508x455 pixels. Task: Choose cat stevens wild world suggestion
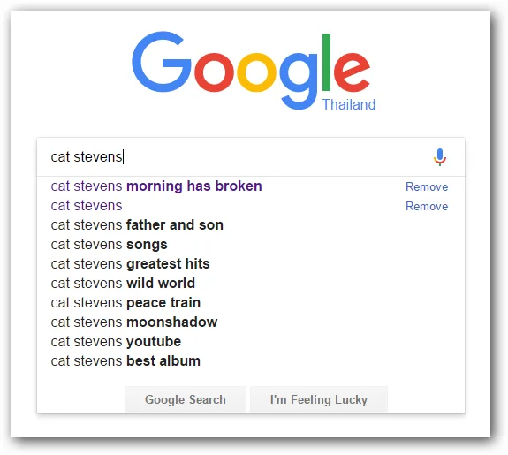pos(123,284)
